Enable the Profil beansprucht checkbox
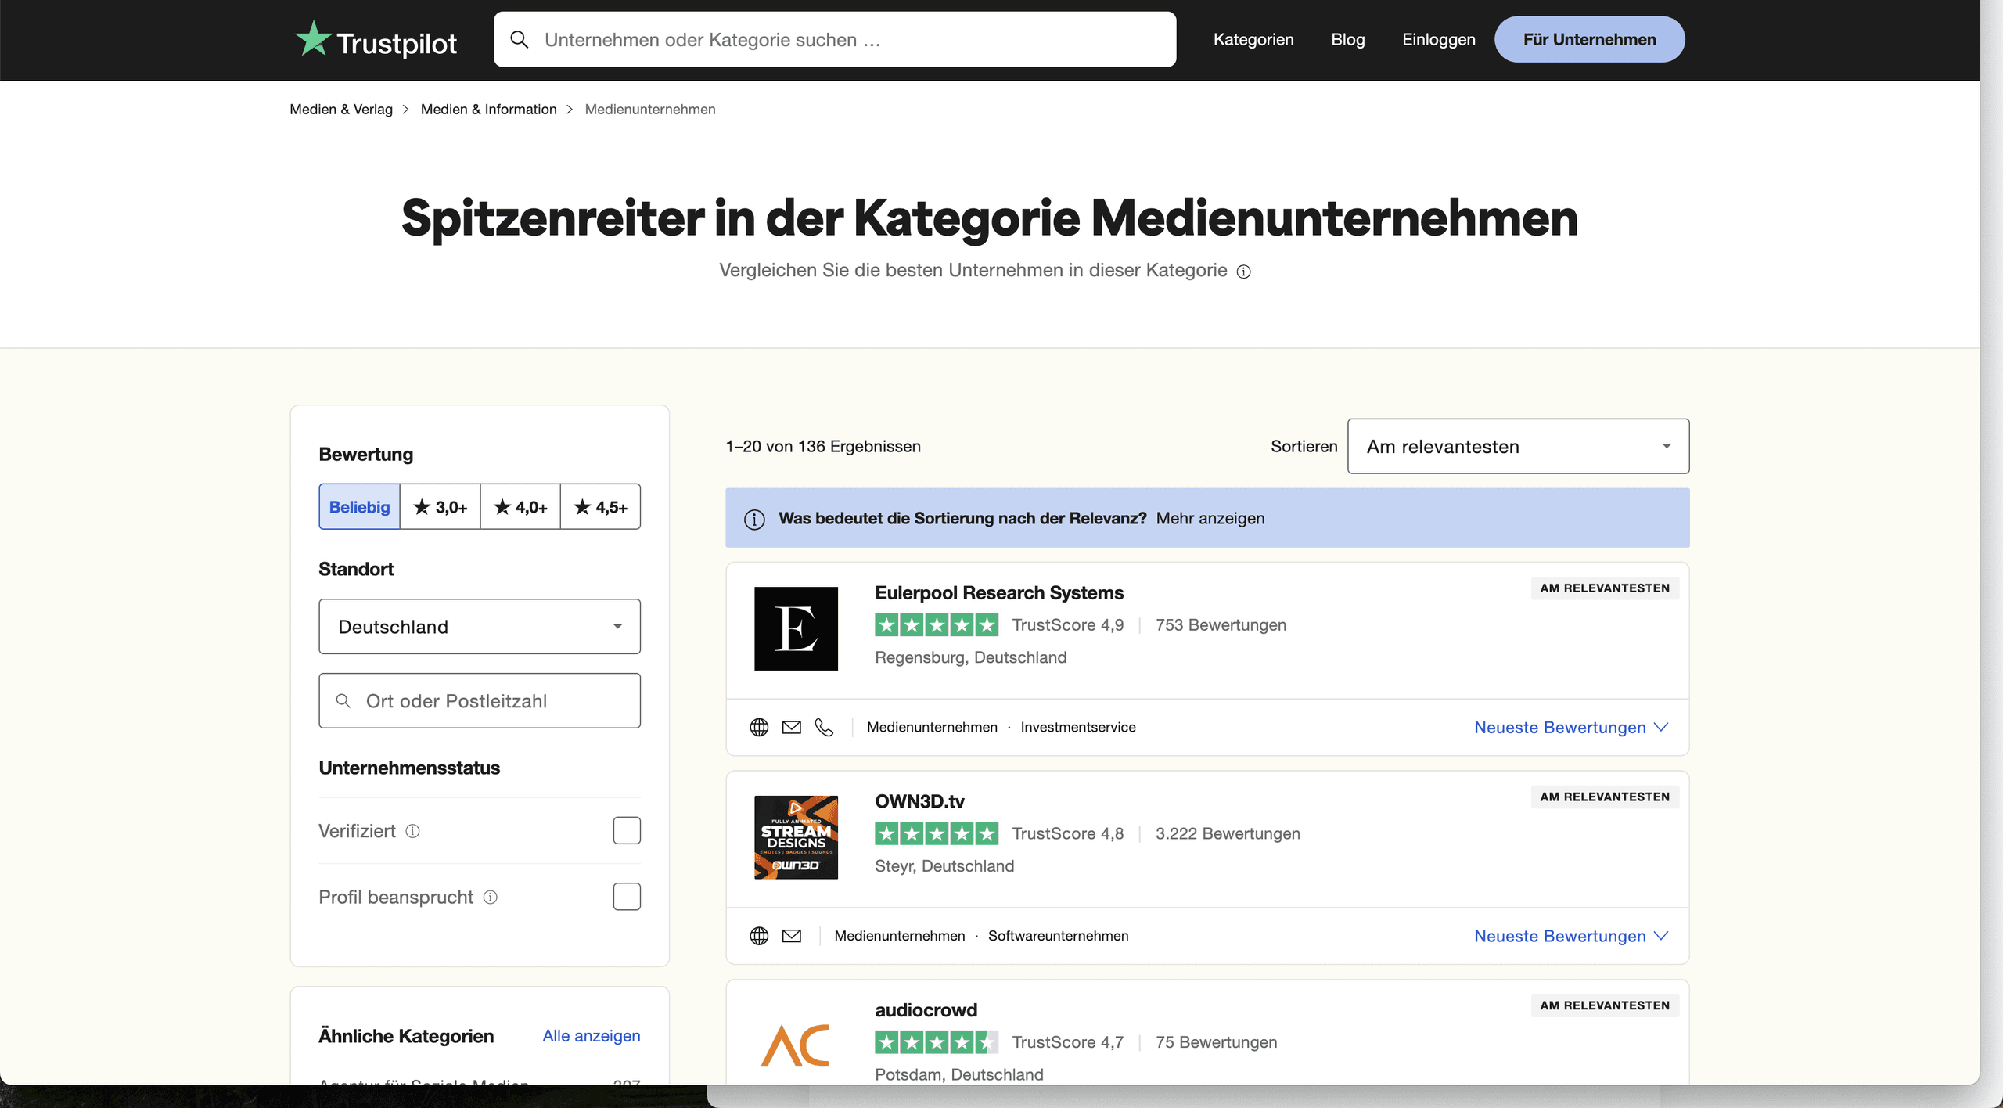 click(x=627, y=896)
